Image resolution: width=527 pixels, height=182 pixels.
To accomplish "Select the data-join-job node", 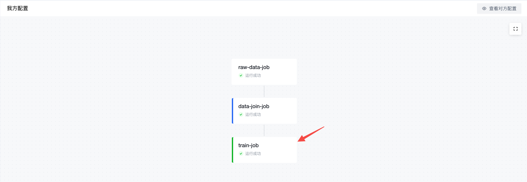I will pos(264,111).
